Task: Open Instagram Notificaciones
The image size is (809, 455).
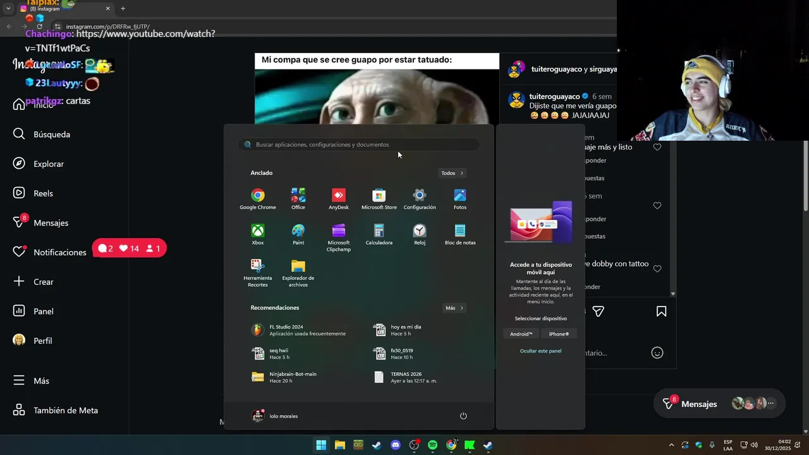Action: pos(50,252)
